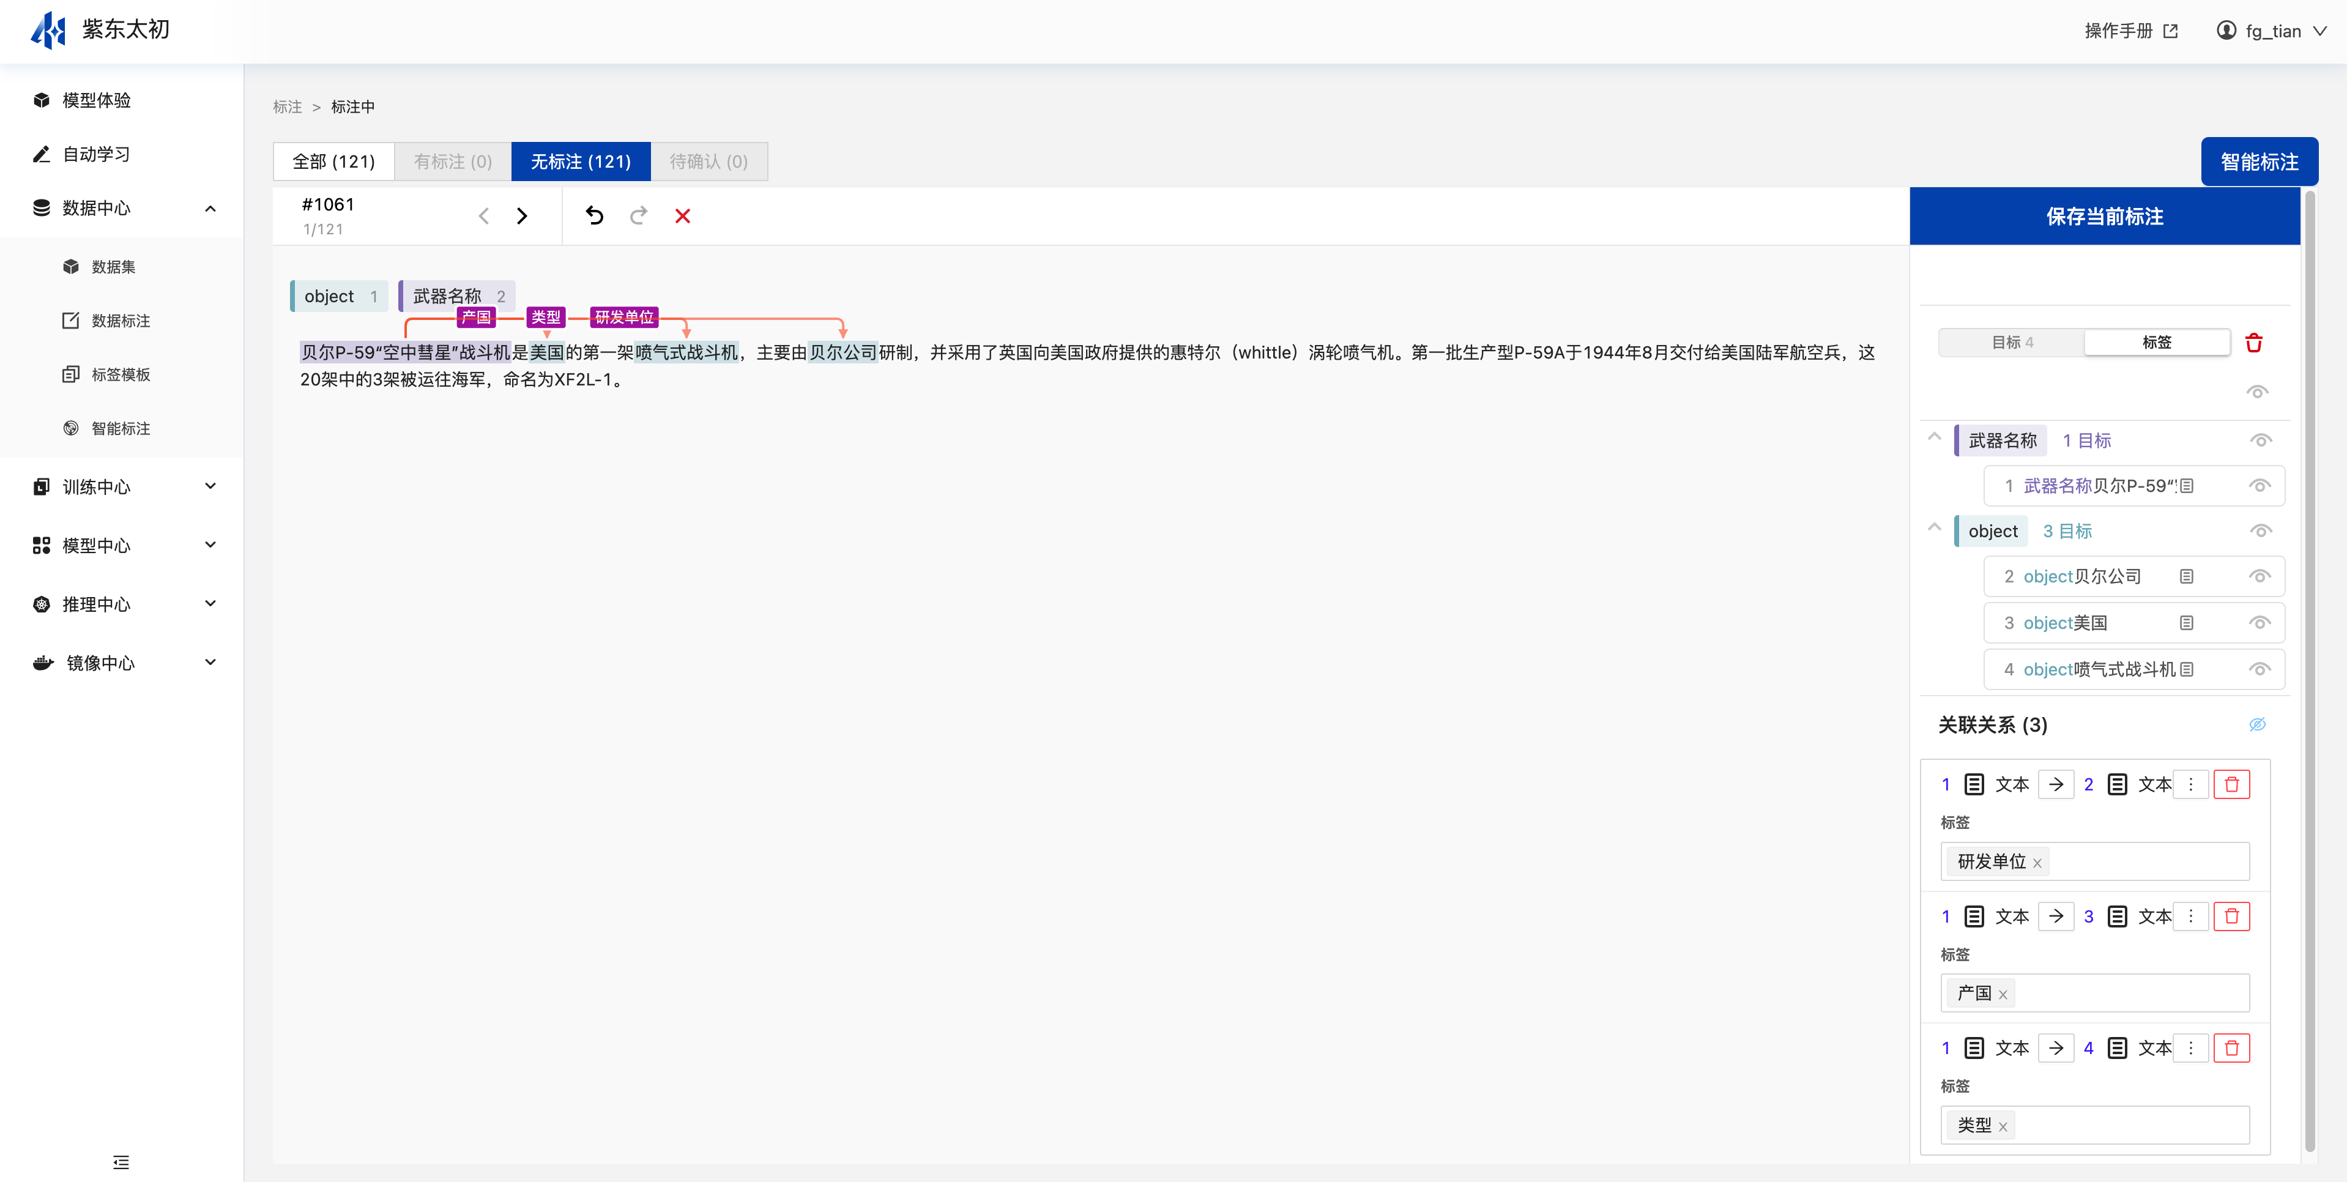
Task: Switch to the 全部 (121) tab
Action: pos(333,162)
